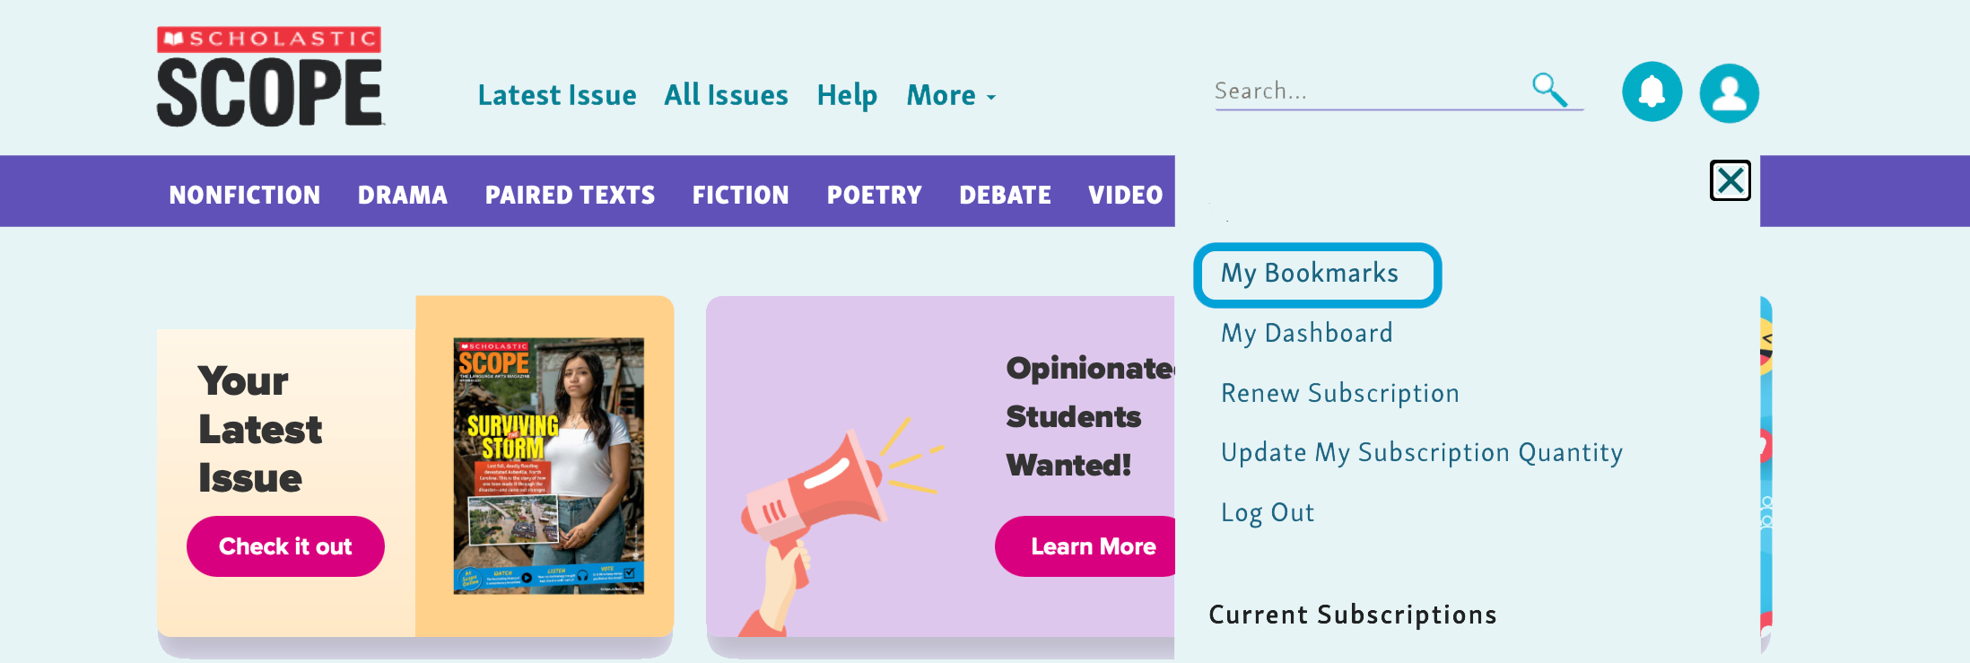1970x663 pixels.
Task: Open the Help page
Action: click(x=846, y=95)
